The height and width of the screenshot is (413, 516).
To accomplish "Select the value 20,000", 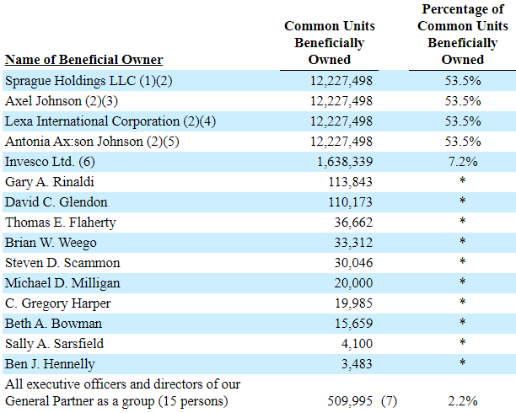I will pyautogui.click(x=353, y=283).
